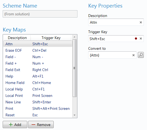The width and height of the screenshot is (147, 130).
Task: Click the Remove button with the minus icon
Action: [41, 125]
